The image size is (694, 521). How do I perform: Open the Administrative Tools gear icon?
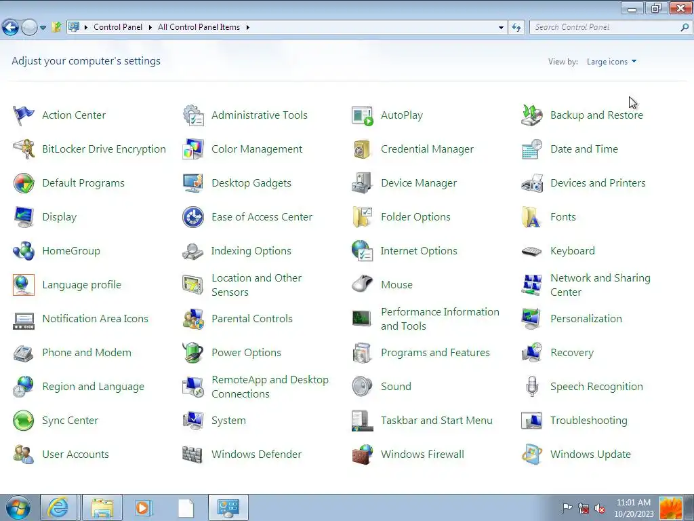pyautogui.click(x=193, y=115)
